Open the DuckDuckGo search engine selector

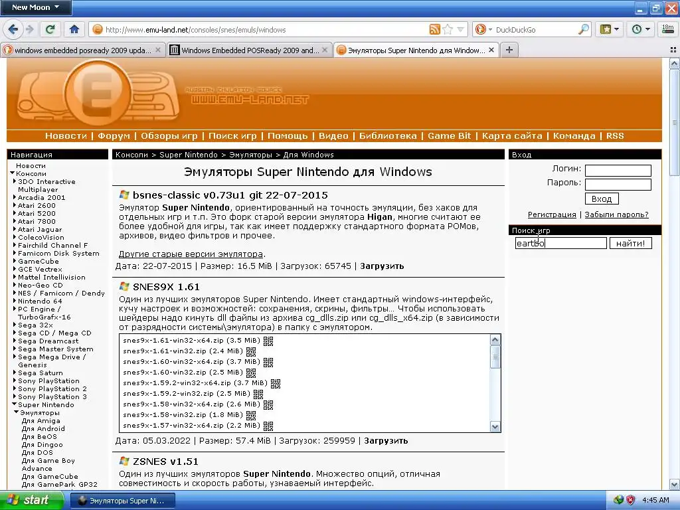(483, 29)
